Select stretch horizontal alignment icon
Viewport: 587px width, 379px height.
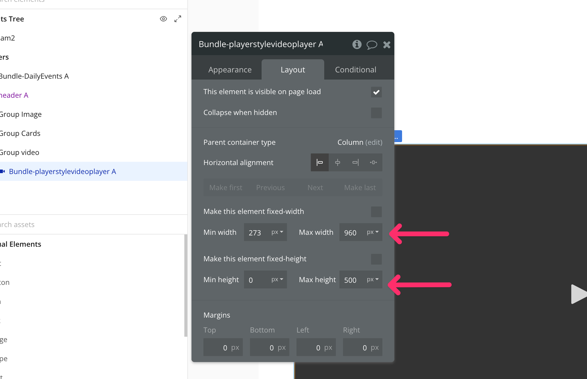pyautogui.click(x=373, y=162)
